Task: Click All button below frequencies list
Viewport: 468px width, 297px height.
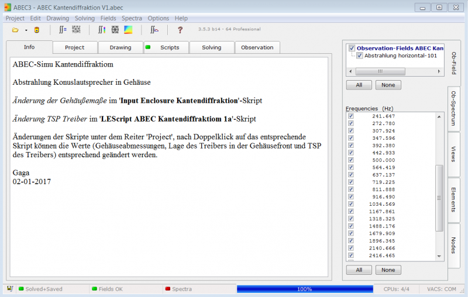Action: tap(359, 270)
